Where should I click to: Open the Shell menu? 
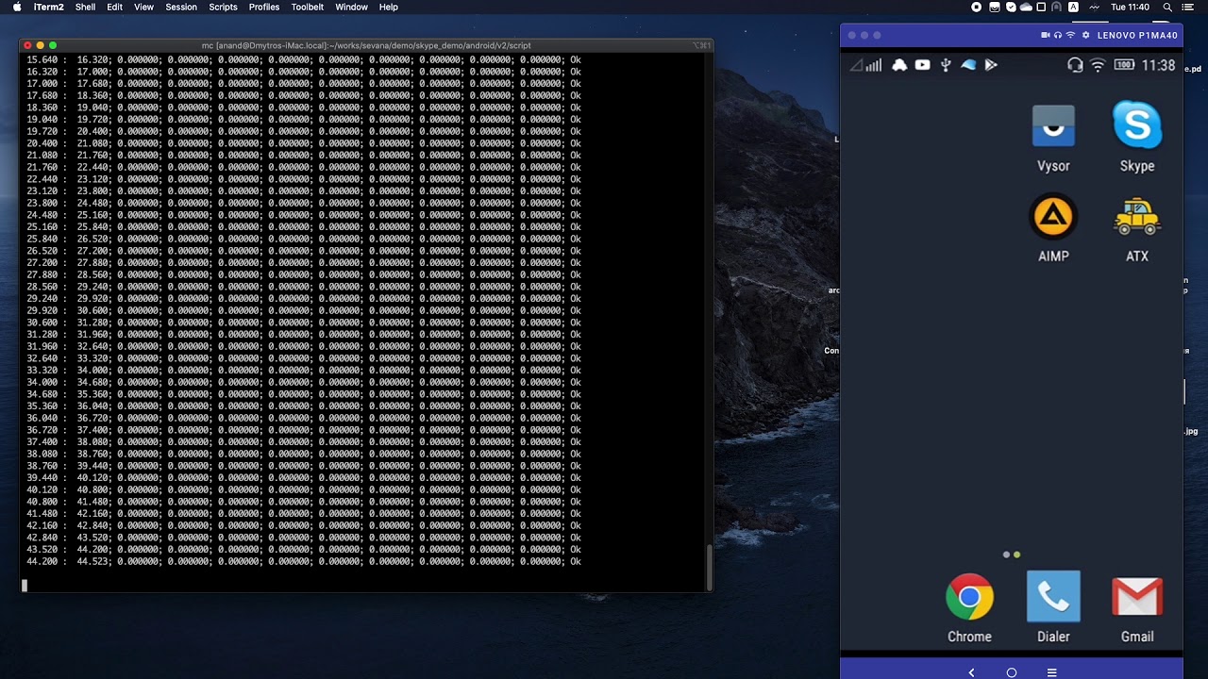(85, 7)
